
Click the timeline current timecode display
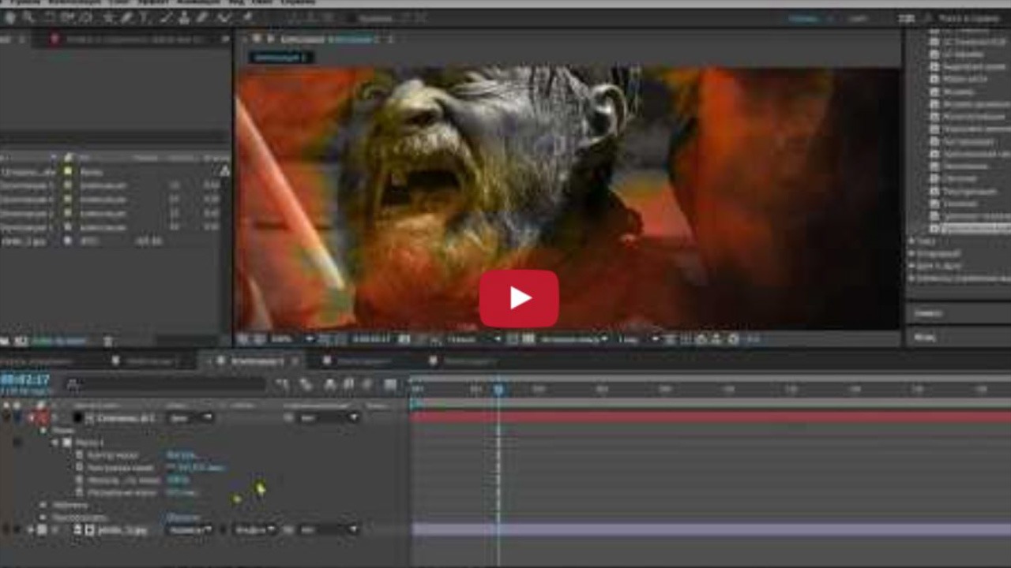[26, 379]
